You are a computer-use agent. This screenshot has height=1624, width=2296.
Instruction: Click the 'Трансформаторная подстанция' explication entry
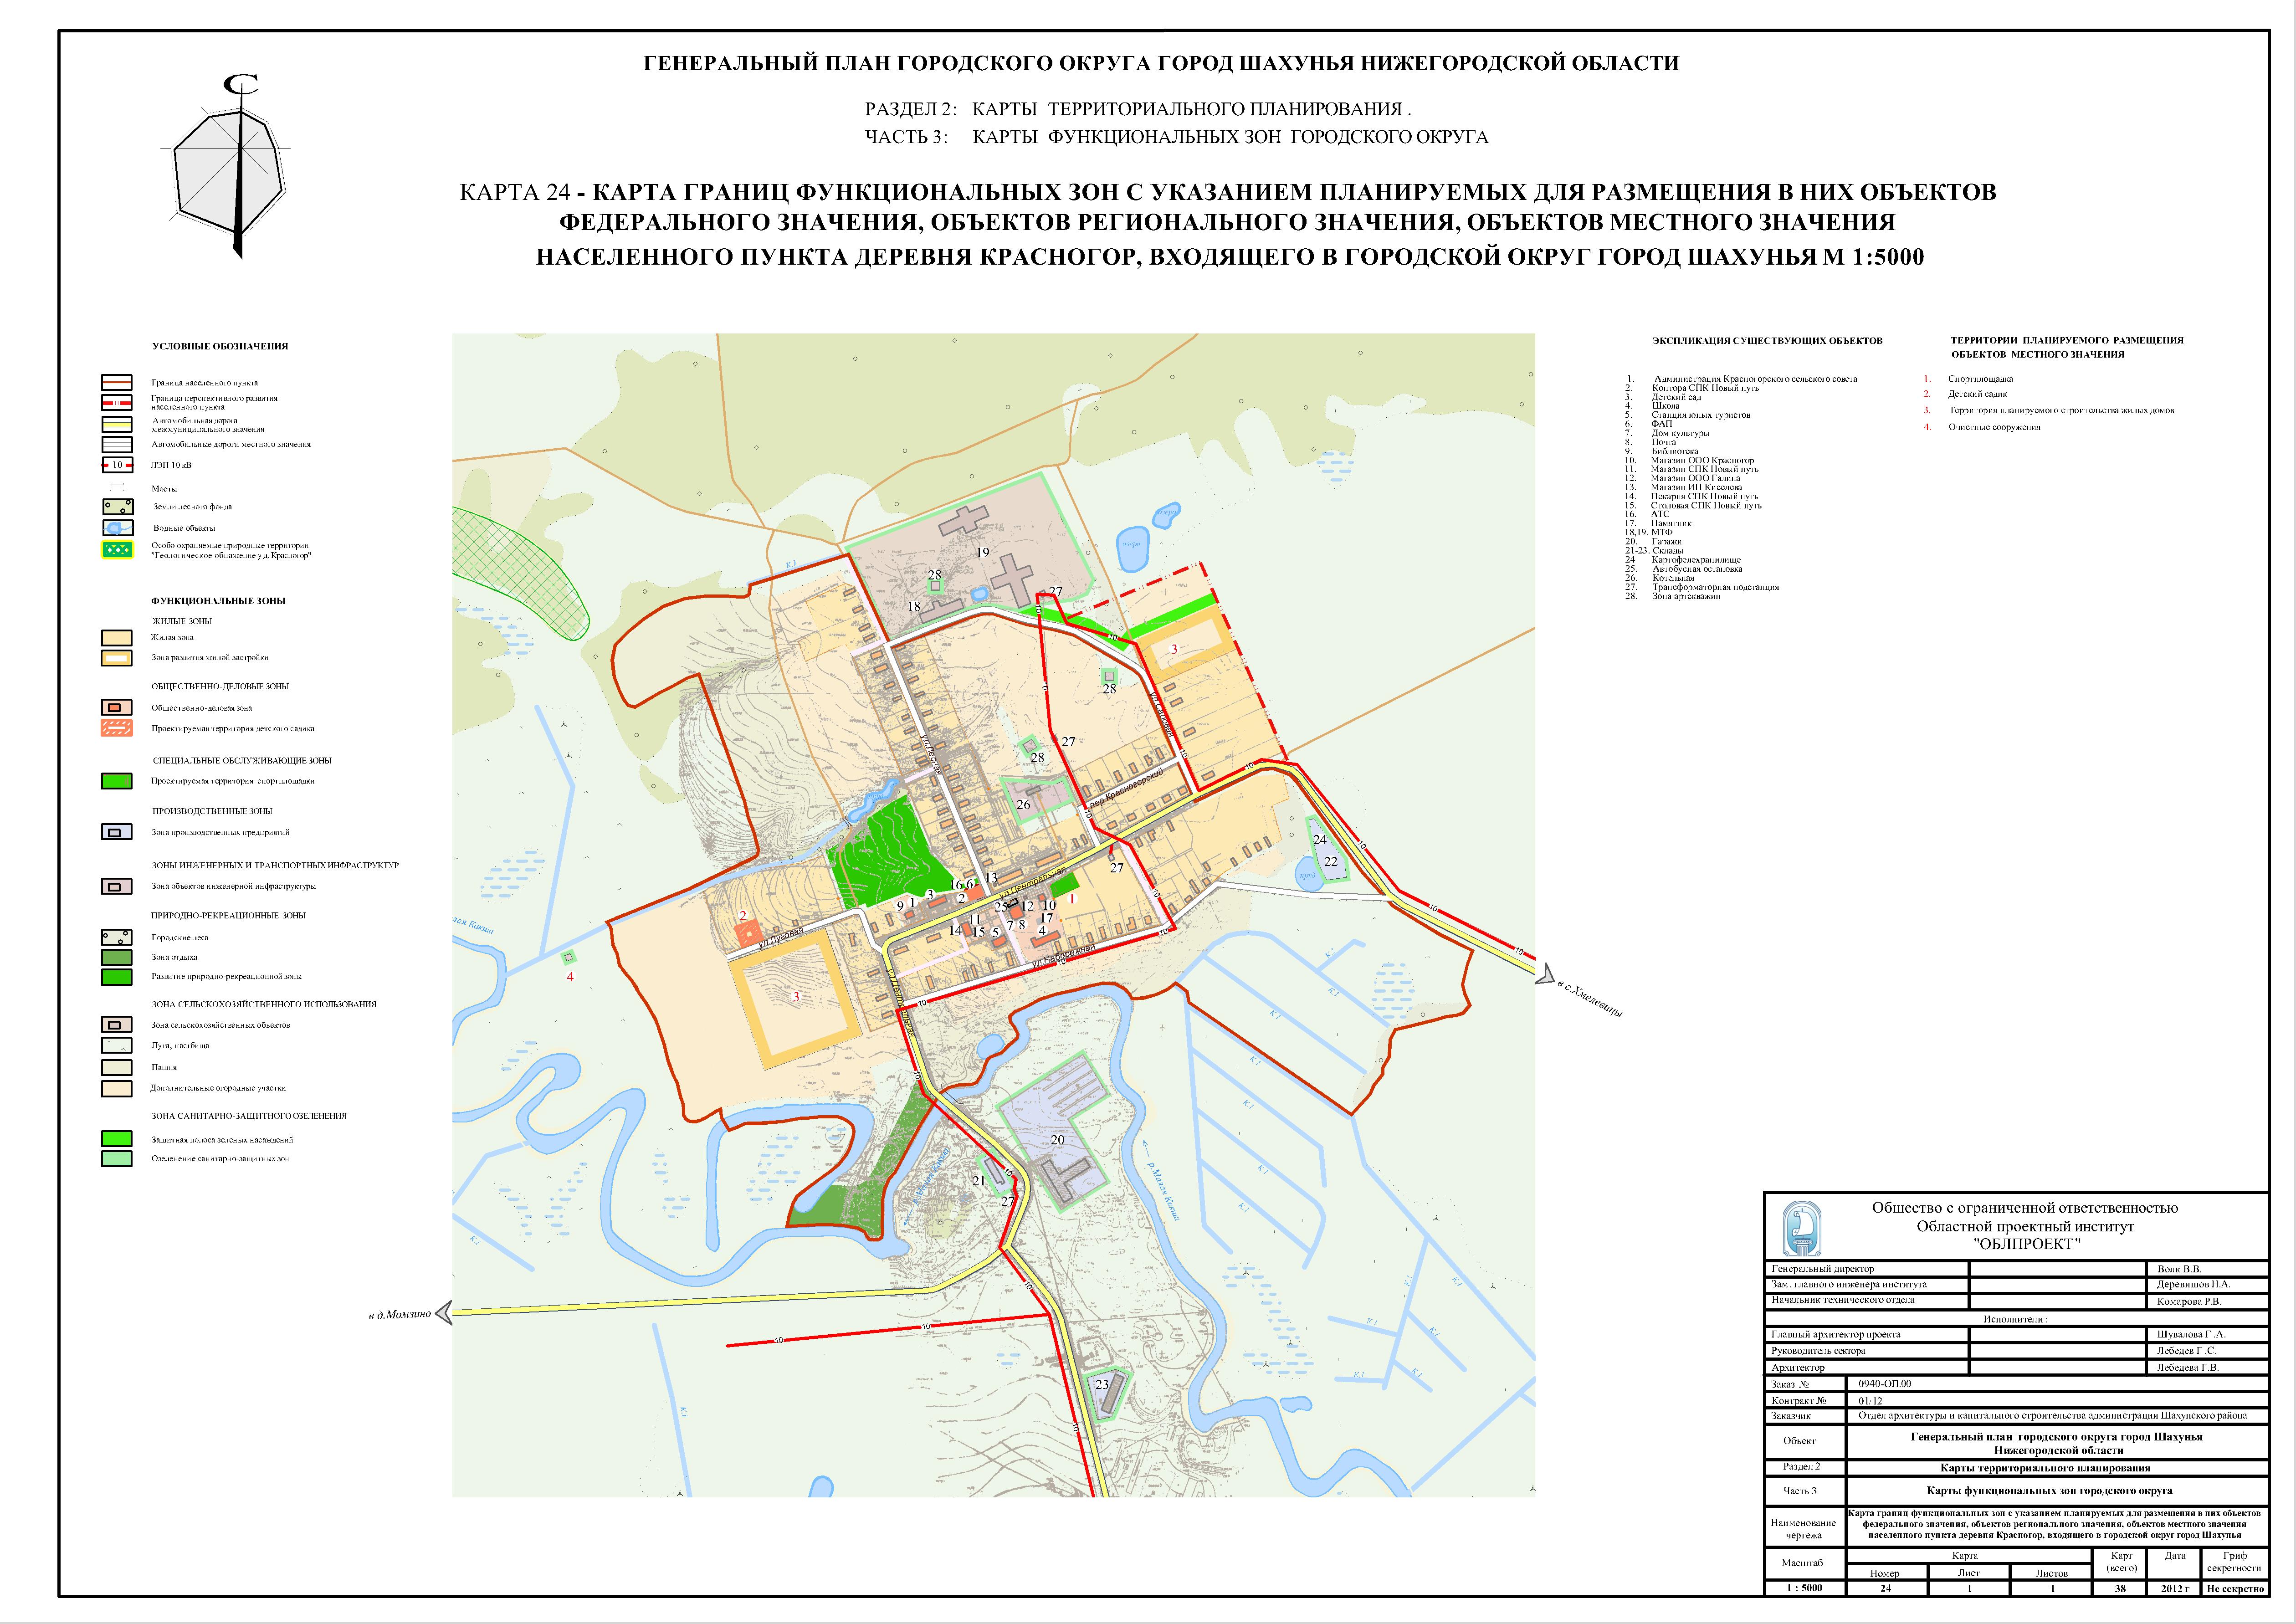[x=1715, y=587]
